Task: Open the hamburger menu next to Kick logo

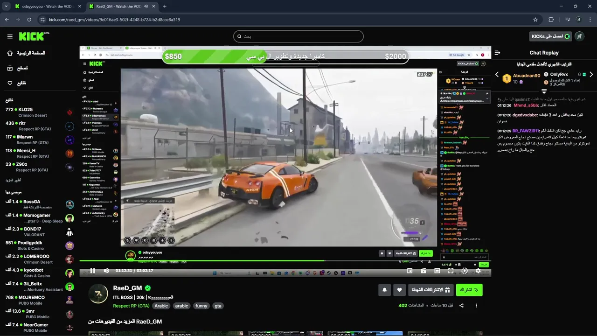Action: 10,36
